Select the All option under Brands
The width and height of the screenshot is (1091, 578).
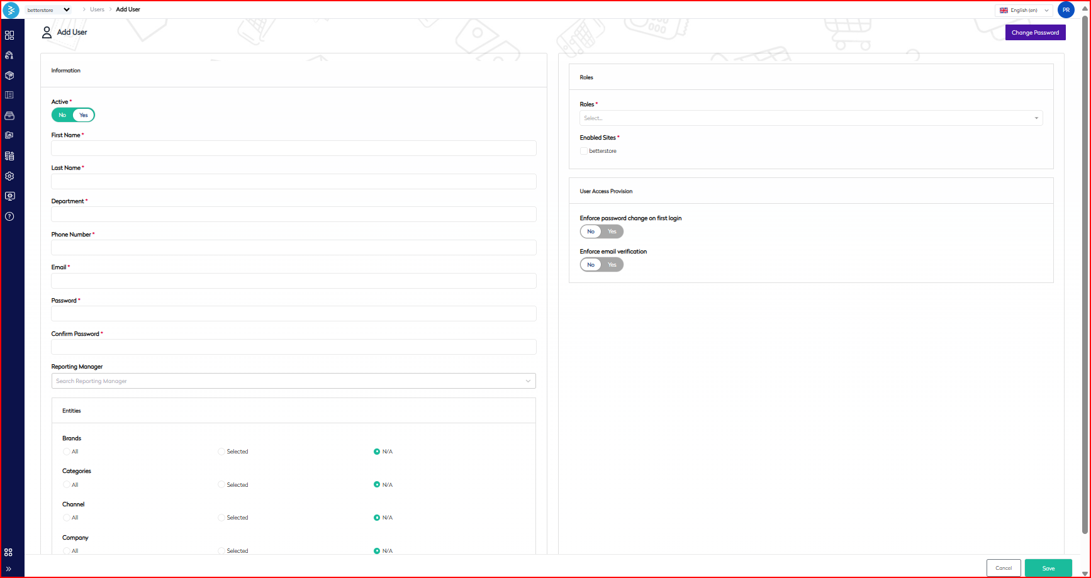tap(67, 452)
